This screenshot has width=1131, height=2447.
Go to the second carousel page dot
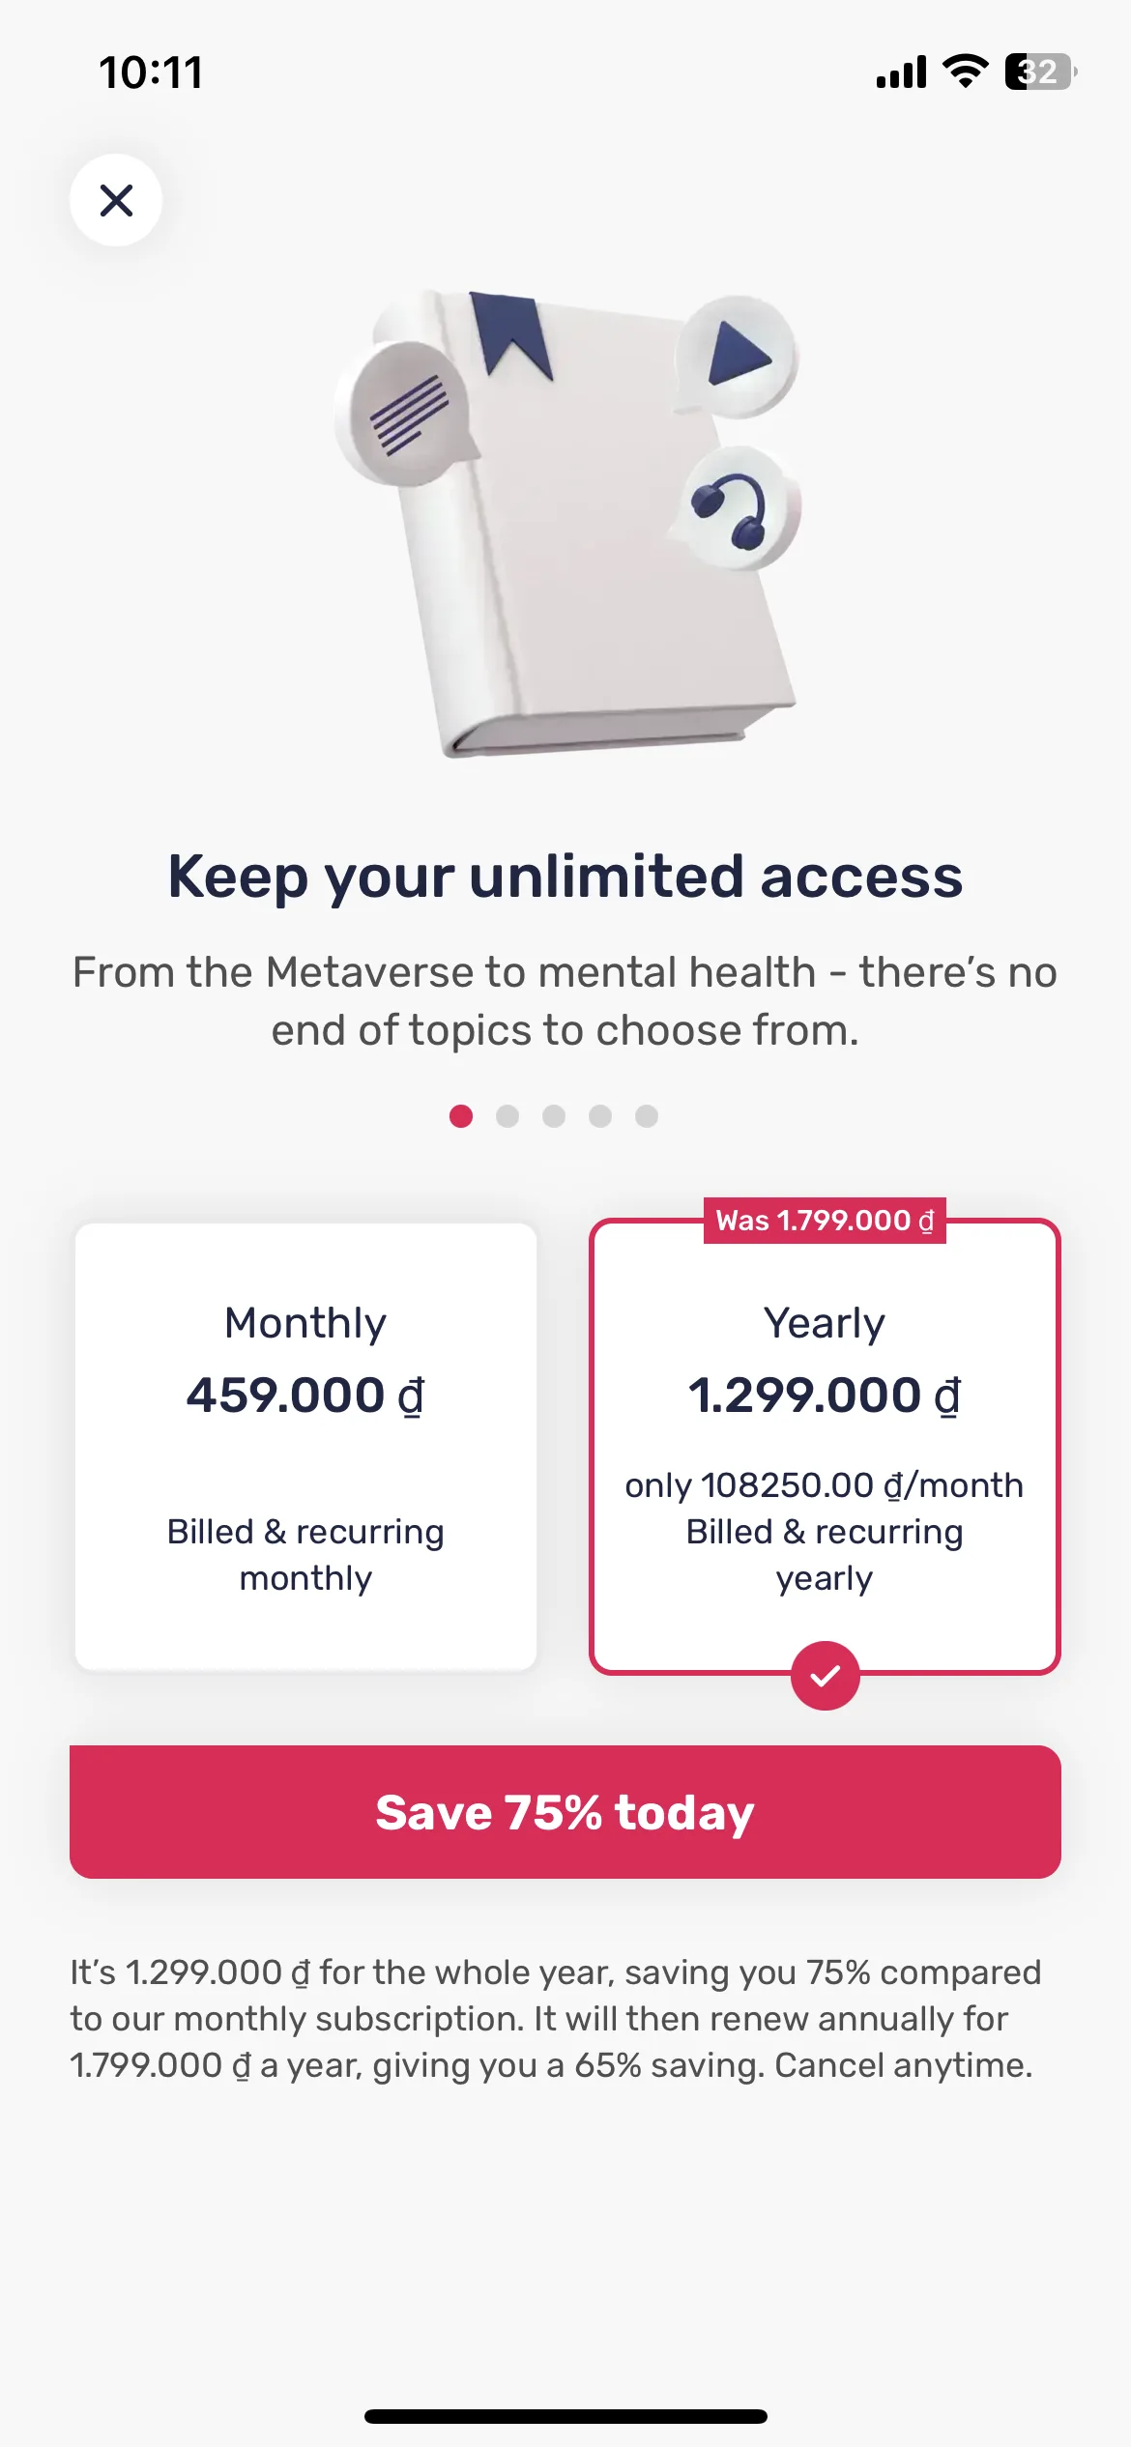[x=507, y=1116]
